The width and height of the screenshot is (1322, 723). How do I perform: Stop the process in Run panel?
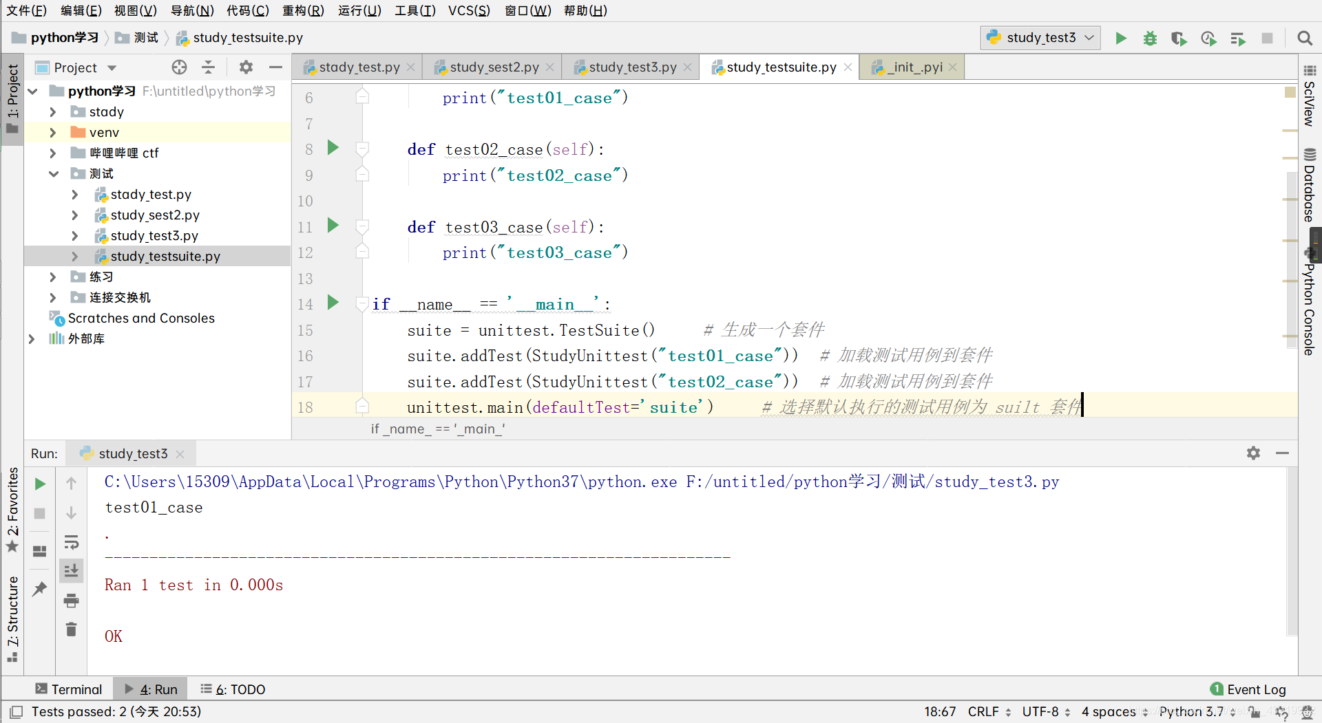pos(40,513)
